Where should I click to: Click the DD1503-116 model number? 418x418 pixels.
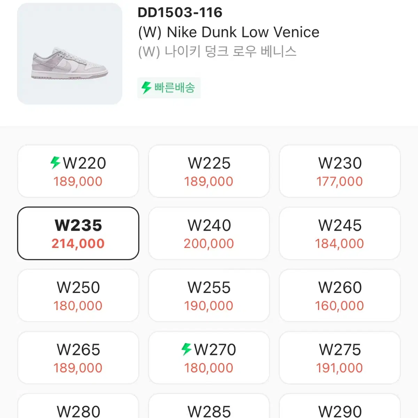click(180, 13)
